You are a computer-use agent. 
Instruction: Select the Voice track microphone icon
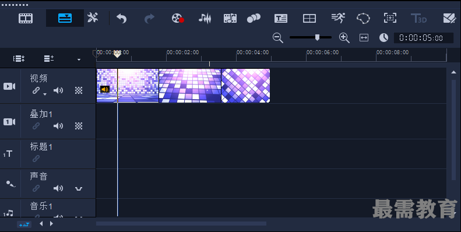click(10, 184)
